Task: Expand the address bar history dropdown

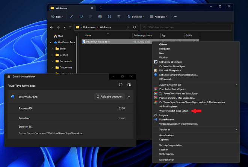Action: point(128,27)
